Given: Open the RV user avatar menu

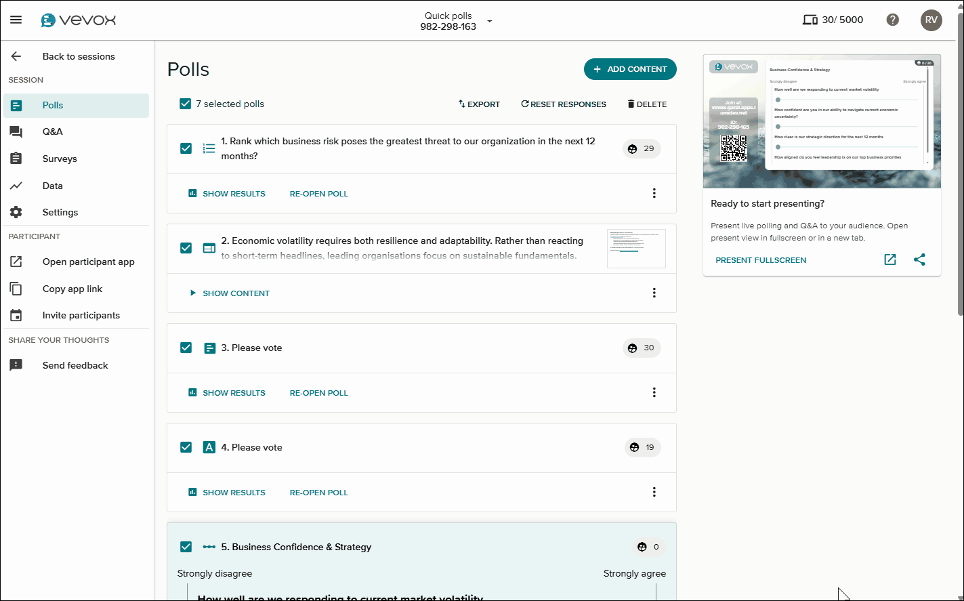Looking at the screenshot, I should click(931, 20).
